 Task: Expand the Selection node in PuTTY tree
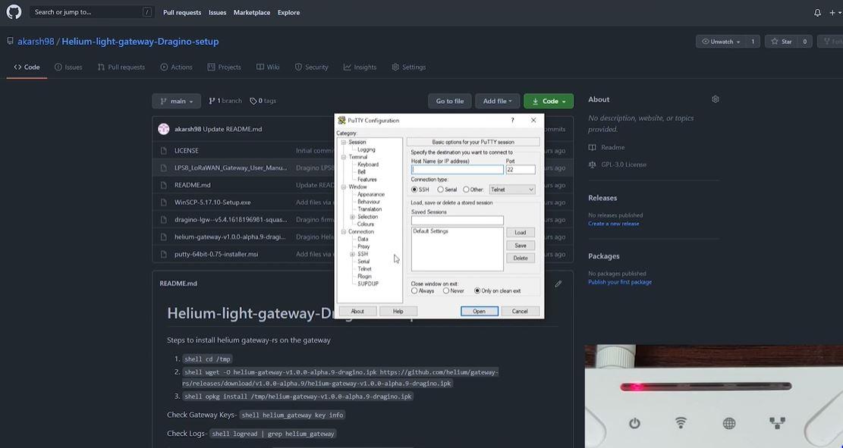pos(352,217)
